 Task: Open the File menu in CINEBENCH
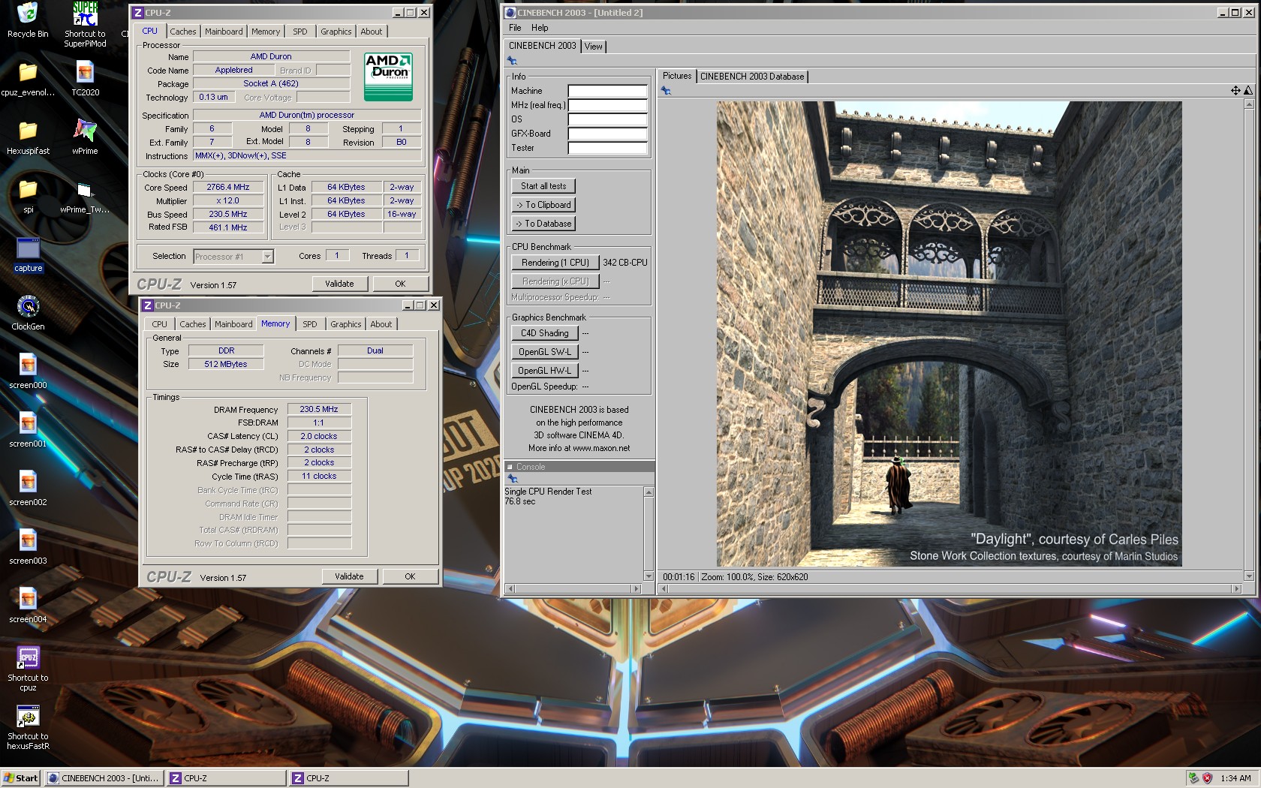tap(515, 28)
